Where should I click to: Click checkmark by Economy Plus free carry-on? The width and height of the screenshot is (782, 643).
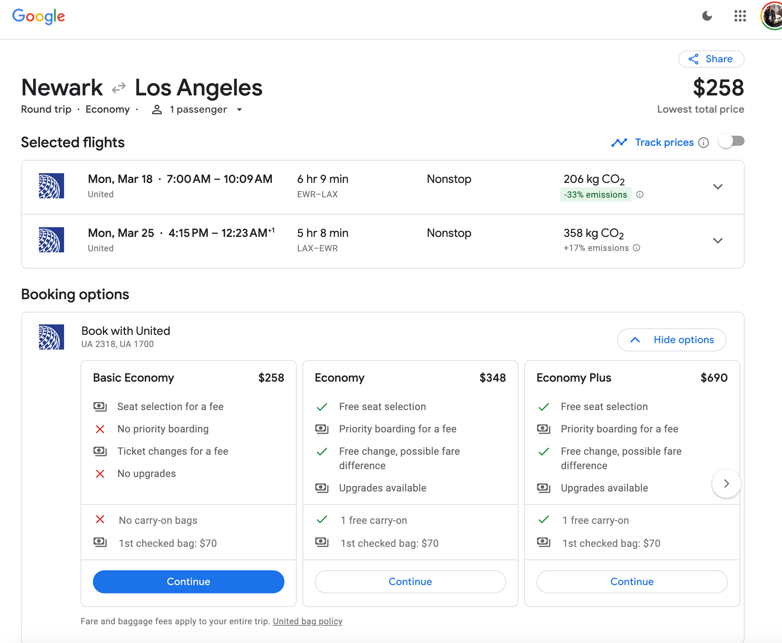[x=543, y=520]
